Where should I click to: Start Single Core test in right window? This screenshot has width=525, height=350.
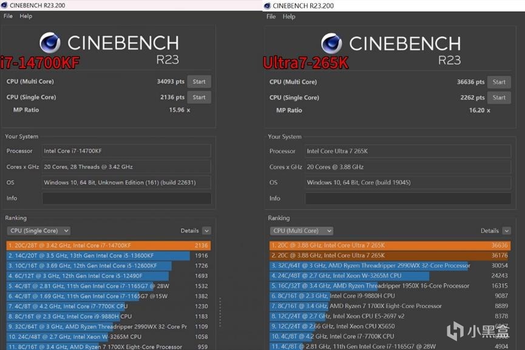(499, 98)
